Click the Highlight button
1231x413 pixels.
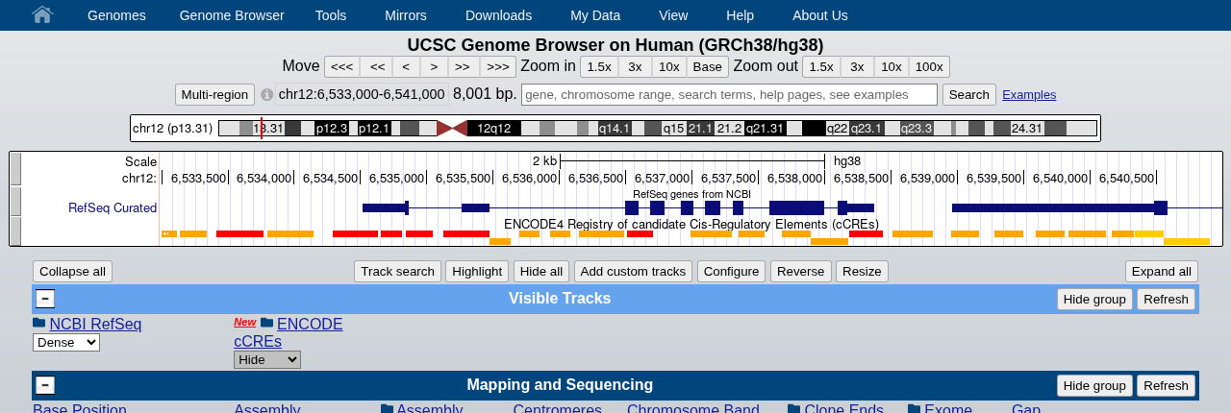(477, 271)
